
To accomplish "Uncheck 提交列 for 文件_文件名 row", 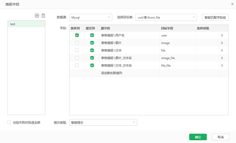I will pyautogui.click(x=92, y=65).
